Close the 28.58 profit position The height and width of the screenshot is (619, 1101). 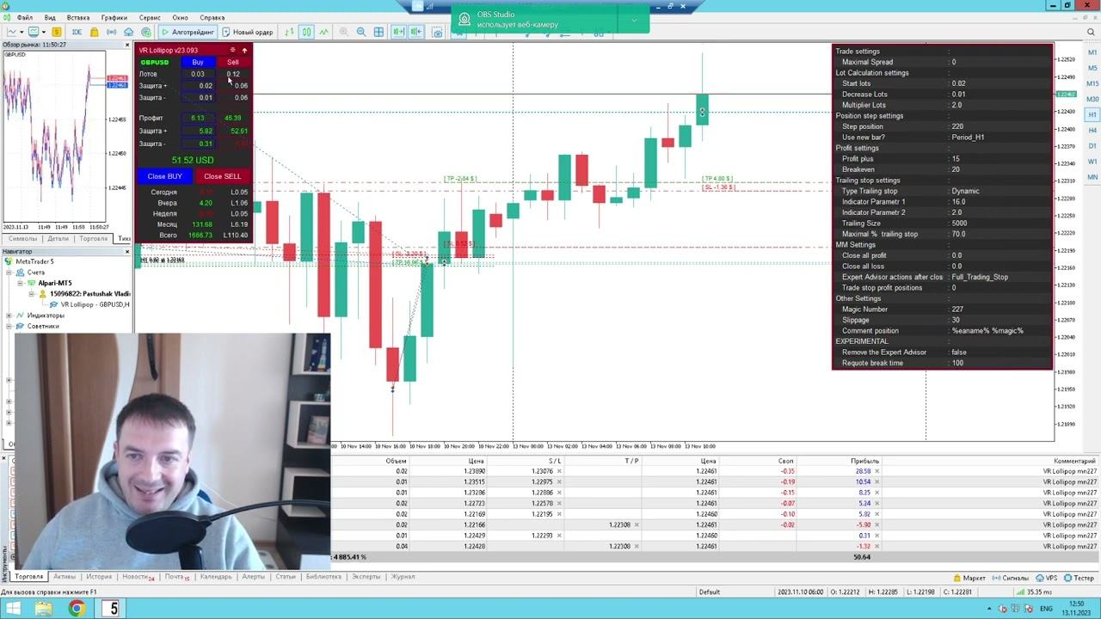876,471
